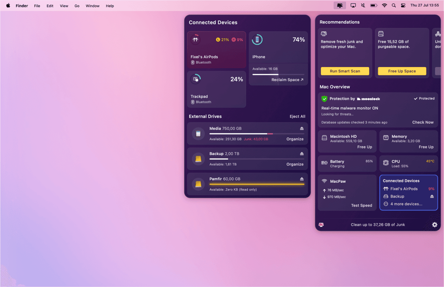The height and width of the screenshot is (287, 444).
Task: Click the Battery icon in Mac Overview
Action: click(324, 163)
